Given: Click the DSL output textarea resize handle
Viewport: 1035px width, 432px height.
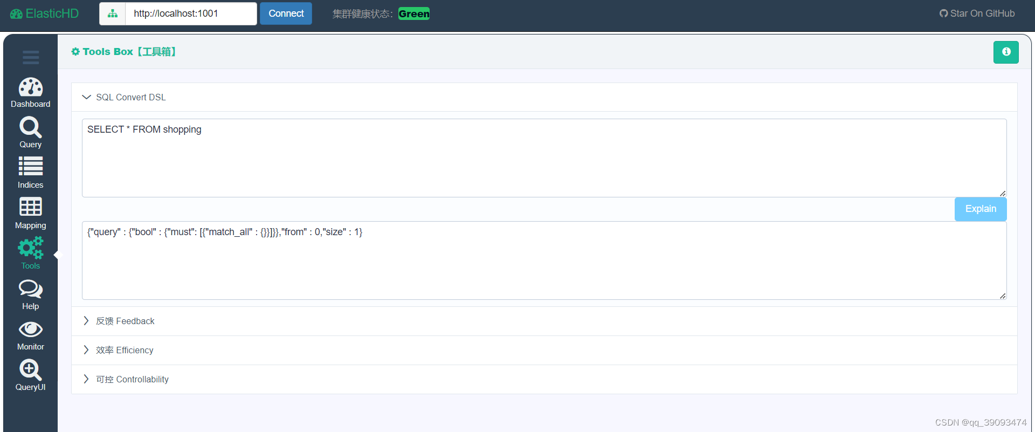Looking at the screenshot, I should 1002,296.
